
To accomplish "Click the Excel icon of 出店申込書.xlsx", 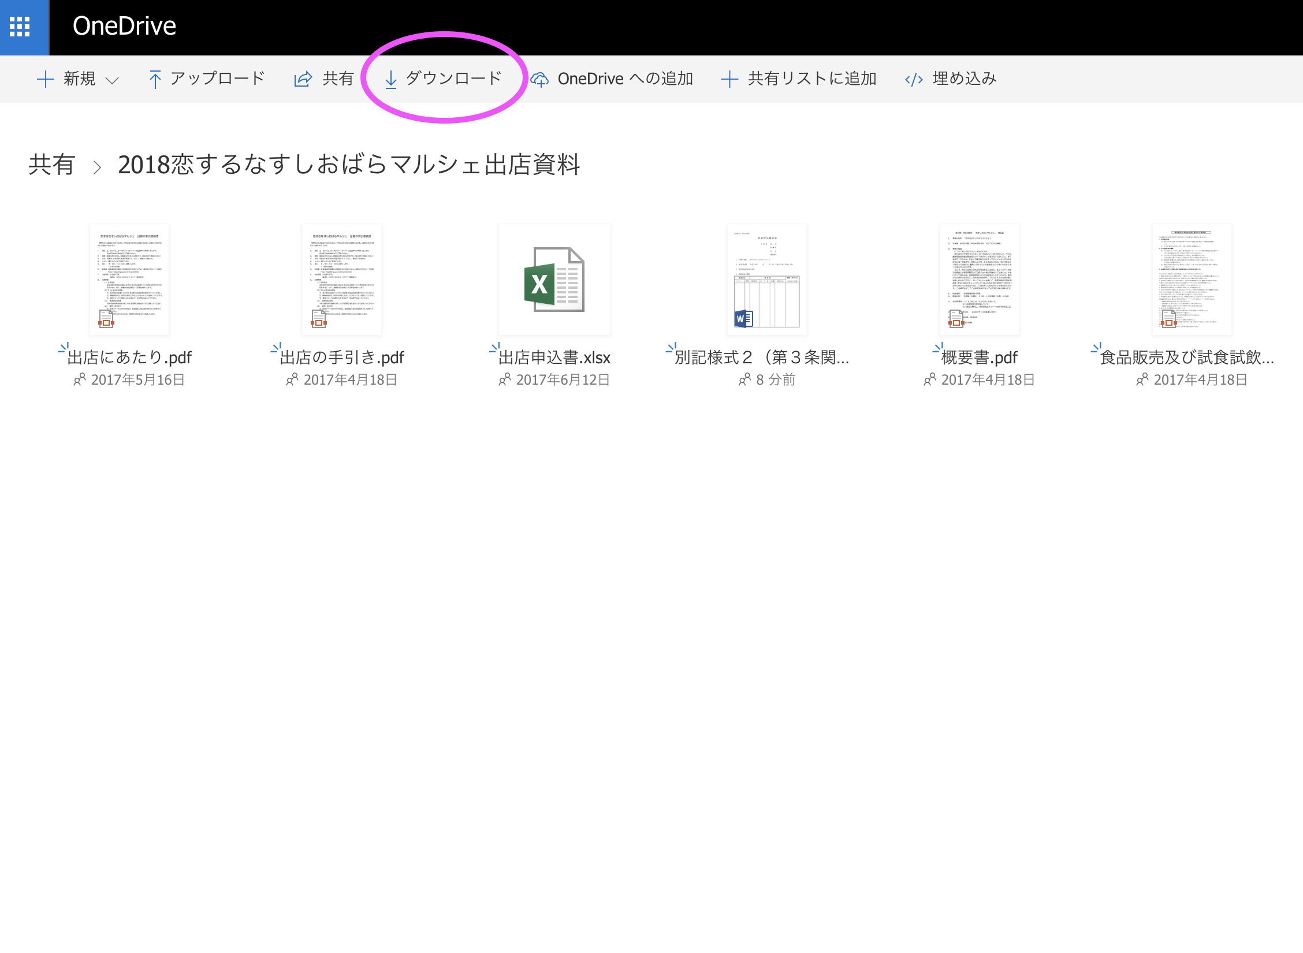I will pyautogui.click(x=554, y=280).
